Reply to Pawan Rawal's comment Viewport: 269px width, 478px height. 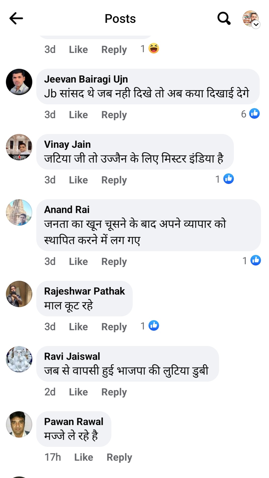click(x=119, y=457)
